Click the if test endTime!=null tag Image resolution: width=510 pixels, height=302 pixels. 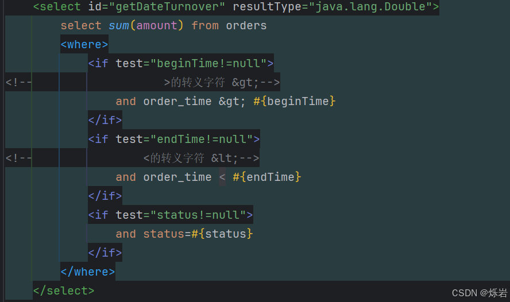tap(174, 139)
